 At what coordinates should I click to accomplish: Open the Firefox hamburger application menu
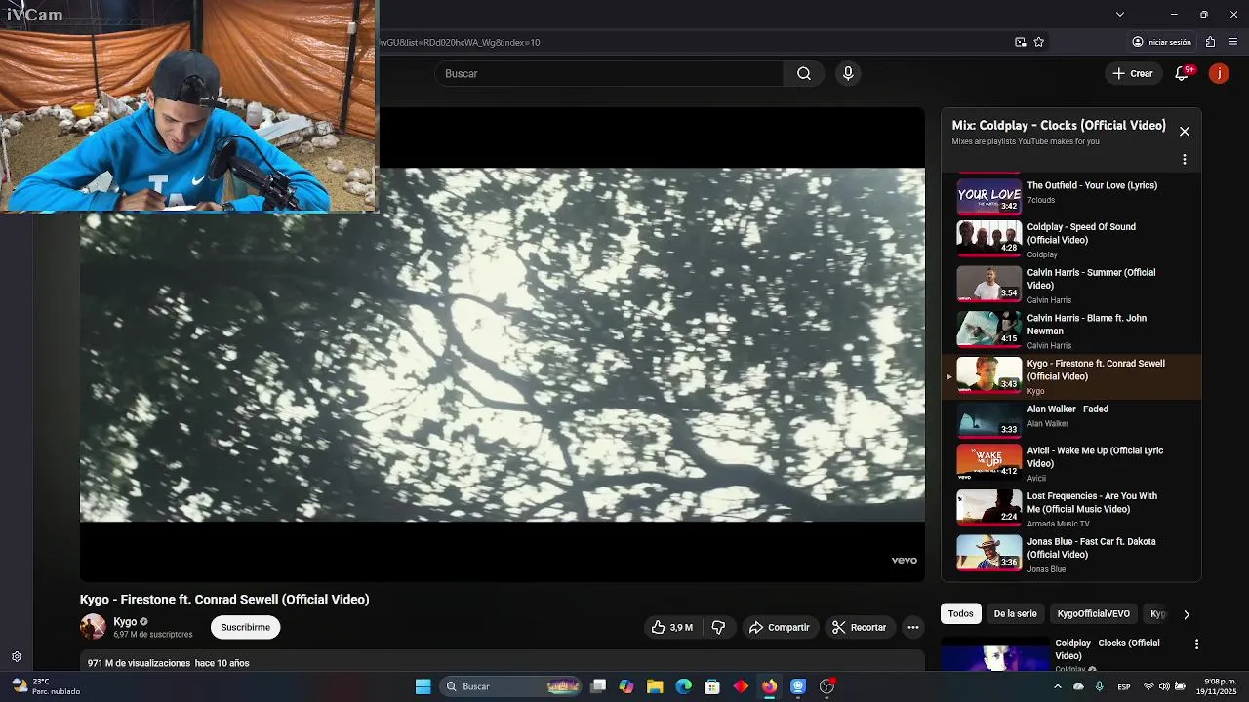click(1233, 42)
